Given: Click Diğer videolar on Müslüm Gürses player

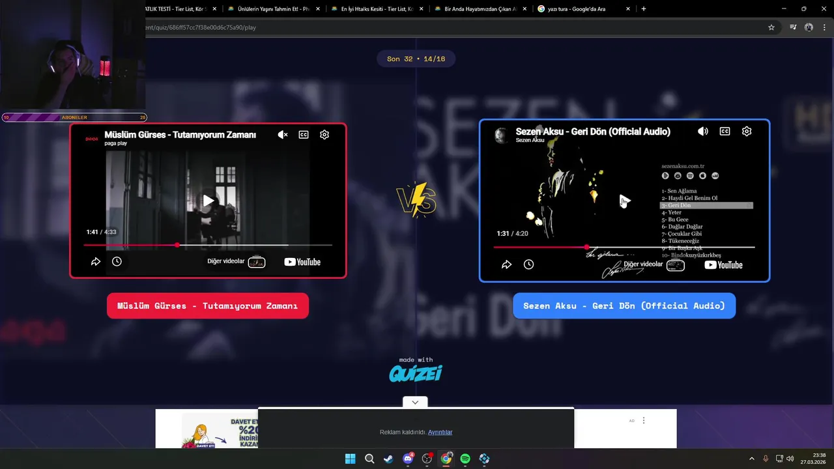Looking at the screenshot, I should (236, 261).
